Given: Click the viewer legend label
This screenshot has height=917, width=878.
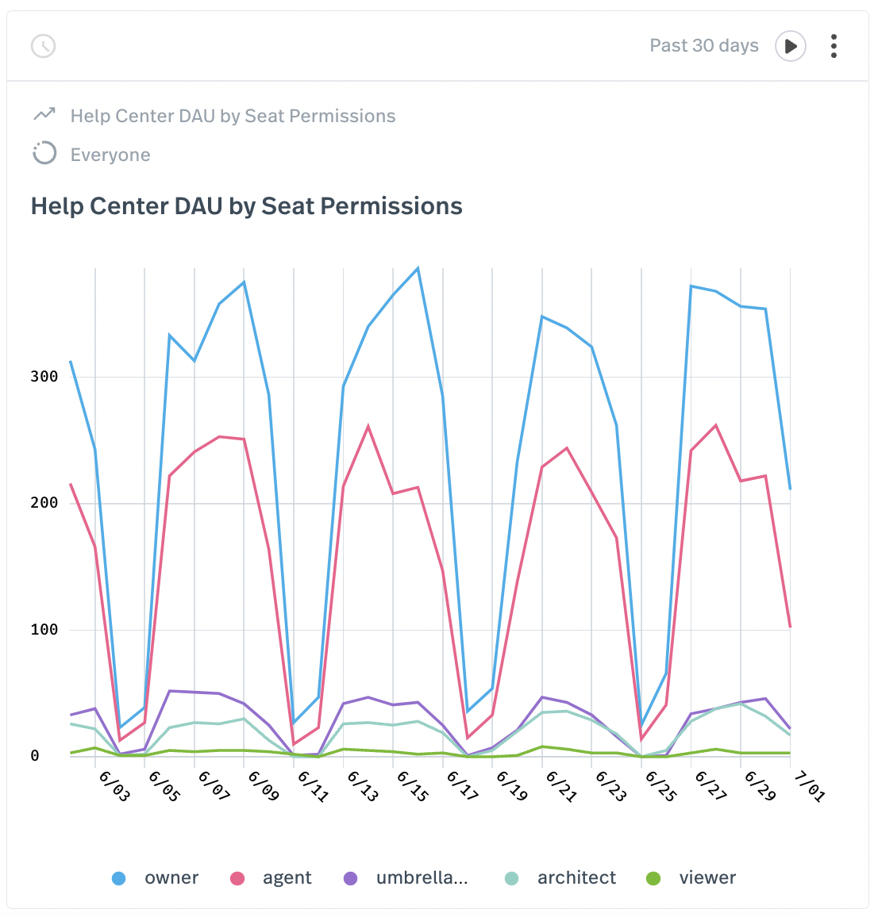Looking at the screenshot, I should pyautogui.click(x=707, y=878).
